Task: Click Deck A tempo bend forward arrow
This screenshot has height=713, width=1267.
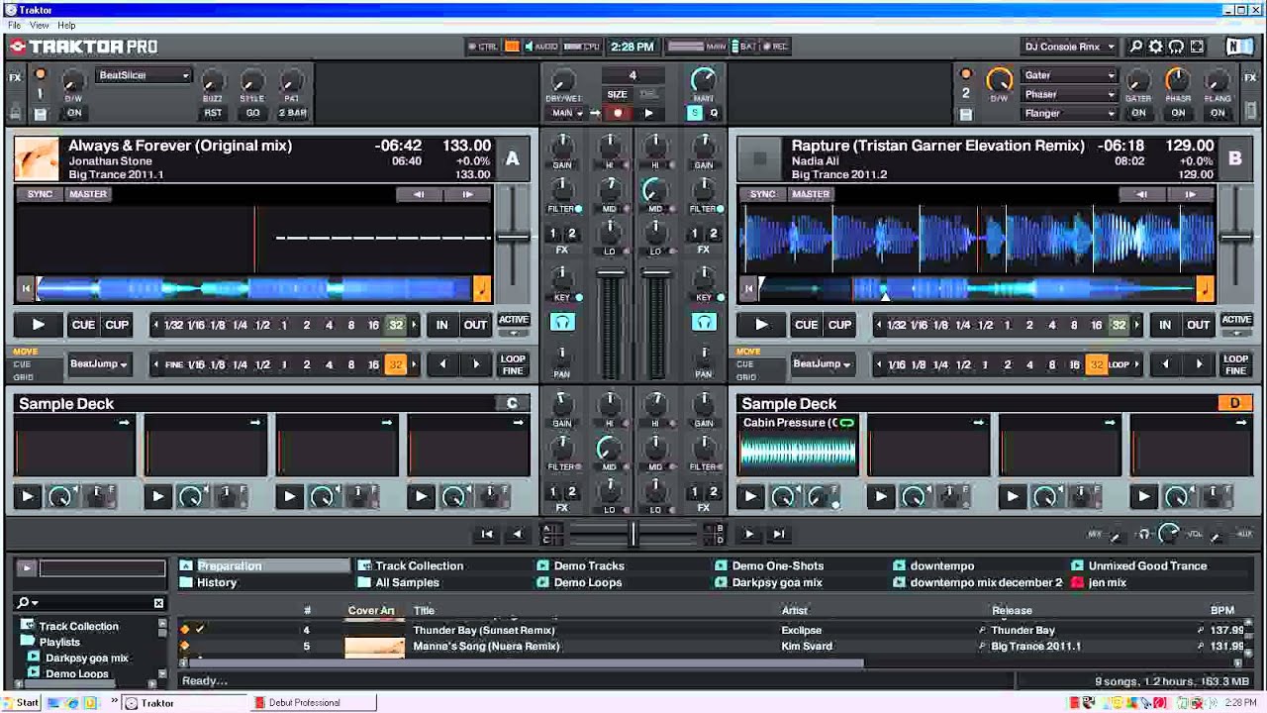Action: (467, 194)
